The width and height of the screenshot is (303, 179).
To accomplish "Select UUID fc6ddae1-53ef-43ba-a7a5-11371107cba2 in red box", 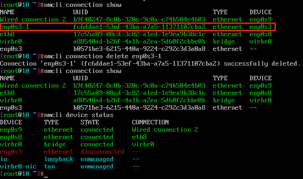I will click(x=139, y=27).
